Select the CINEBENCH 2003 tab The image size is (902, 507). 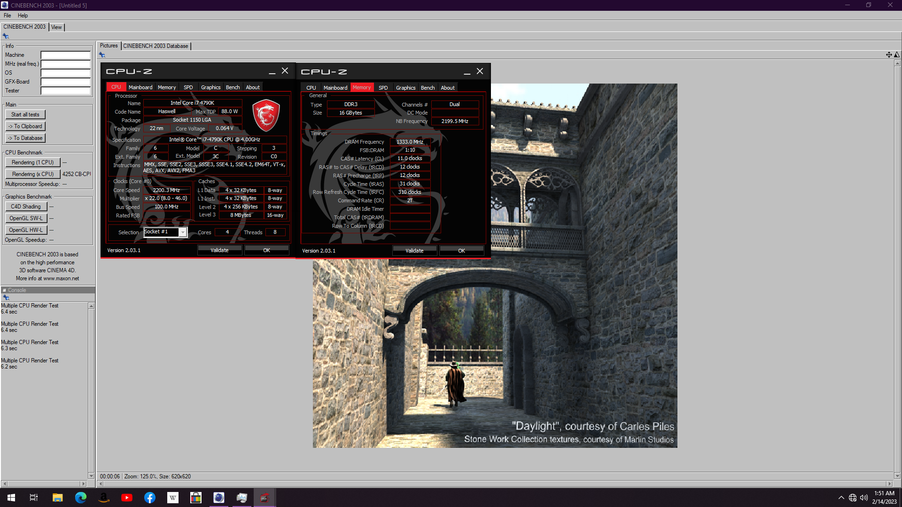(24, 27)
